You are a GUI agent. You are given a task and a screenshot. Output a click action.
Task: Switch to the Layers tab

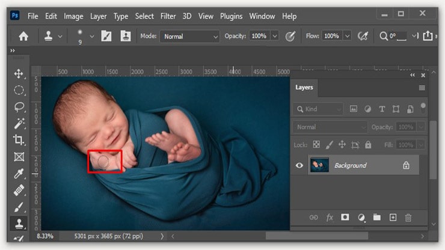coord(304,87)
